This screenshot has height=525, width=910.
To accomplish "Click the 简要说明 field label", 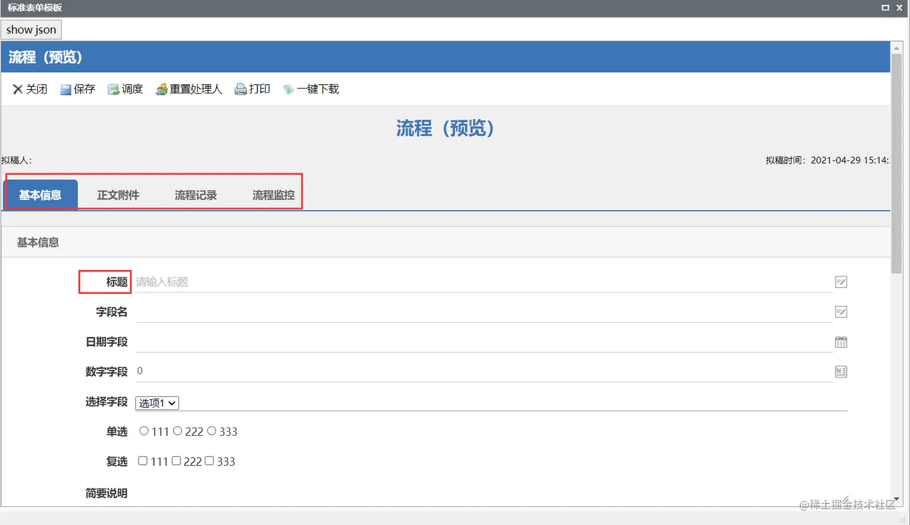I will coord(107,493).
